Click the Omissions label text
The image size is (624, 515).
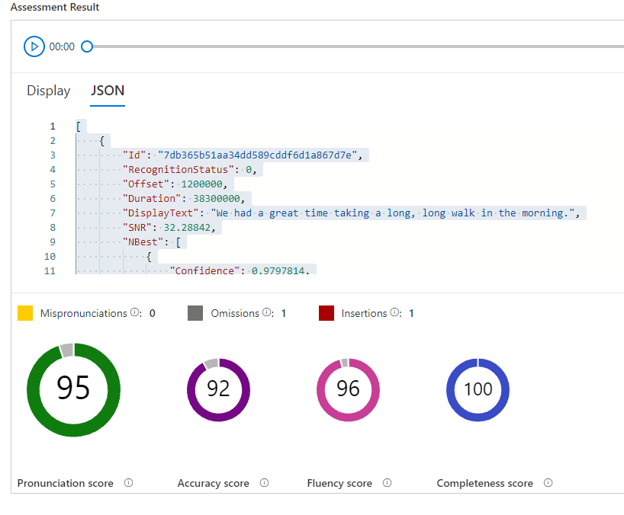pyautogui.click(x=235, y=313)
